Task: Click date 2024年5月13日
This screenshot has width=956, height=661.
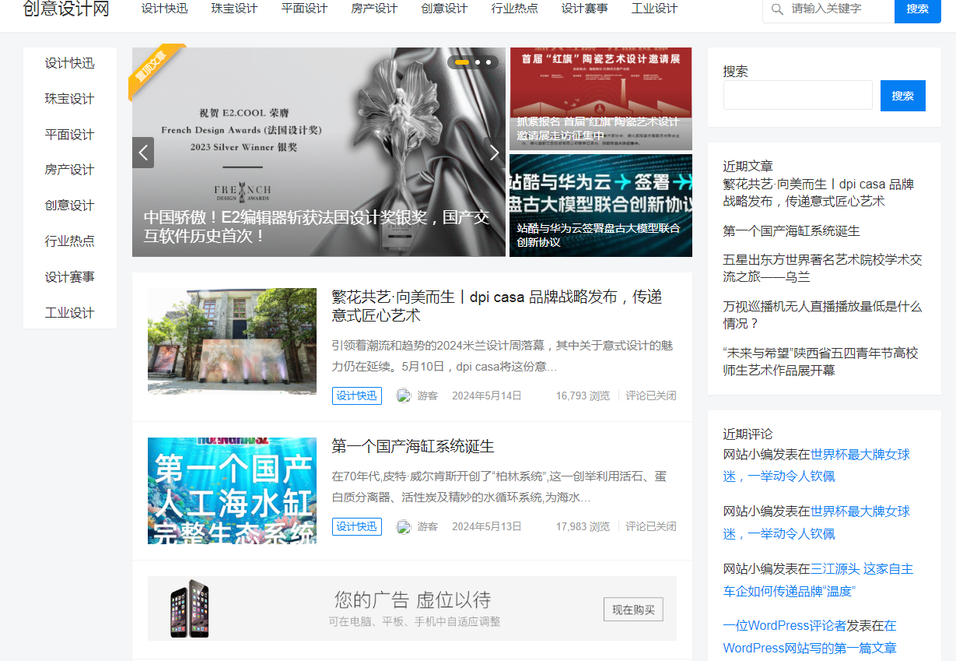Action: coord(487,526)
